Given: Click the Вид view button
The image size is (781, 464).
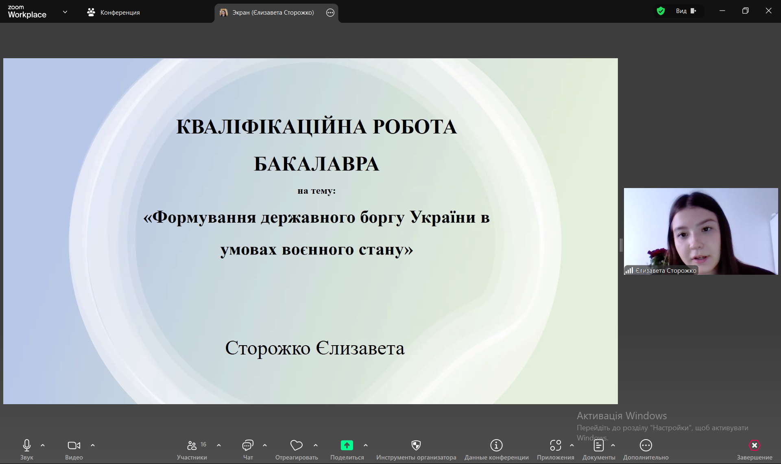Looking at the screenshot, I should 686,11.
